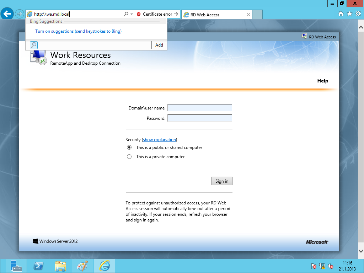Click the Certificate error shield indicator
Screen dimensions: 364x273
(x=139, y=14)
